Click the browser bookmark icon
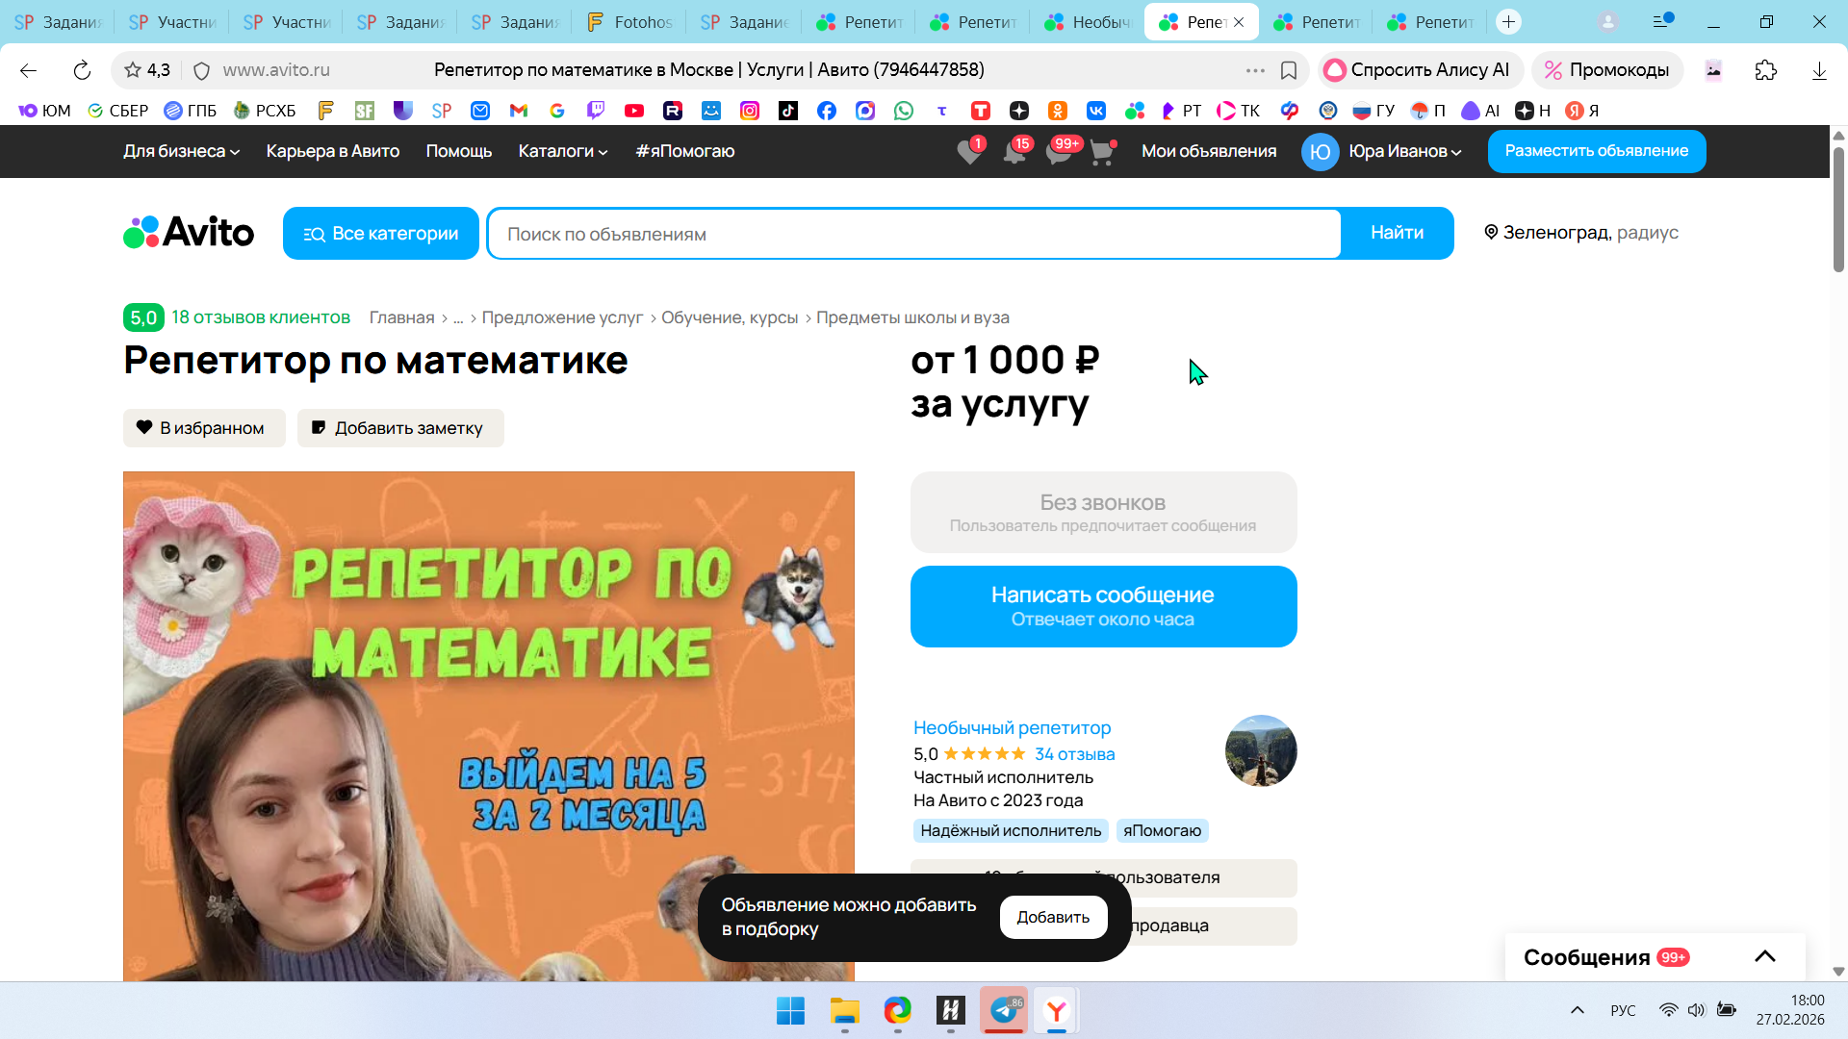The width and height of the screenshot is (1848, 1039). [x=1289, y=70]
